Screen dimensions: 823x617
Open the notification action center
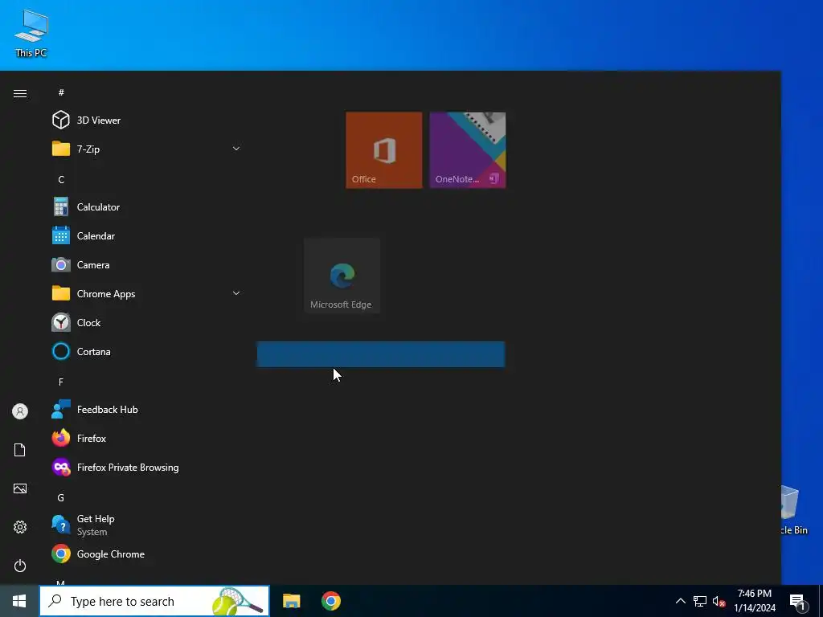(x=797, y=601)
